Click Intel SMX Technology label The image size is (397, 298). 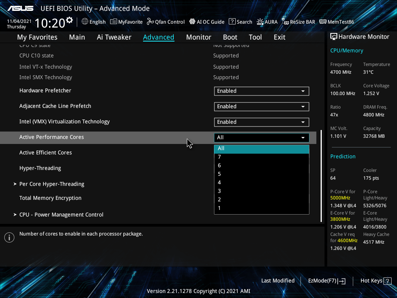[x=46, y=77]
